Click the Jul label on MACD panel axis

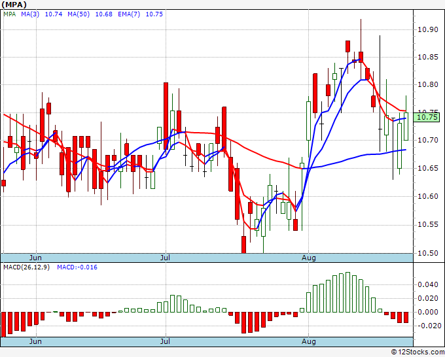(165, 341)
